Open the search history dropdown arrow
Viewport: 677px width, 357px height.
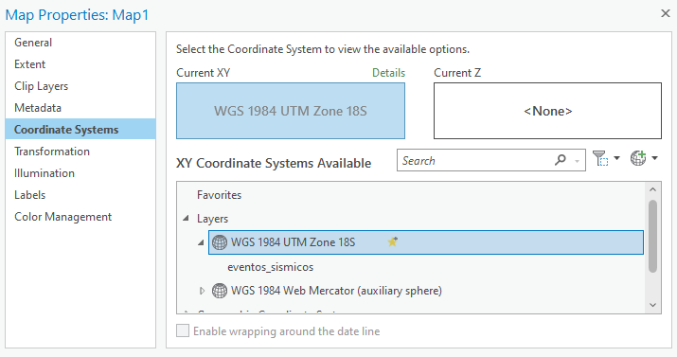[x=577, y=161]
